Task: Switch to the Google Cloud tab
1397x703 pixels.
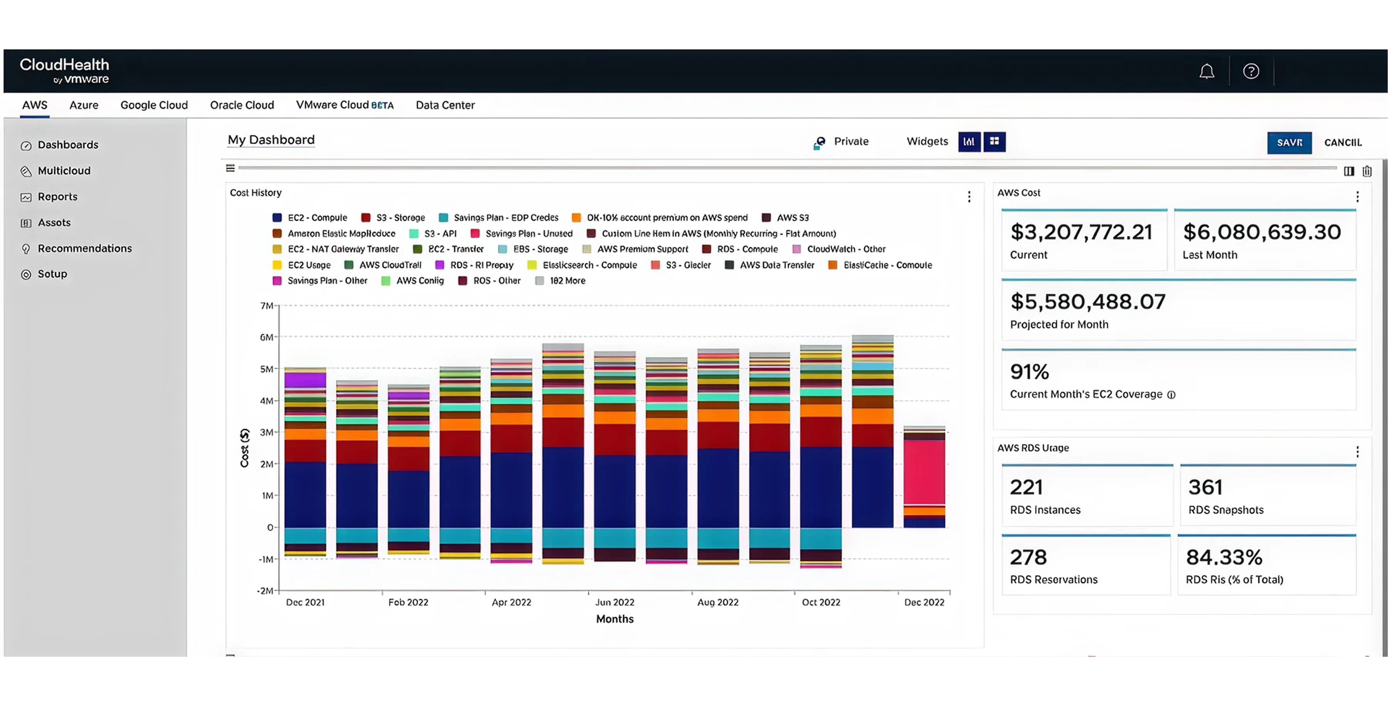Action: 154,105
